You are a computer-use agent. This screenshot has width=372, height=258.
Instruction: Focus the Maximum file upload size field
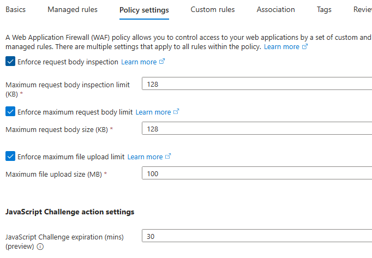[x=256, y=173]
